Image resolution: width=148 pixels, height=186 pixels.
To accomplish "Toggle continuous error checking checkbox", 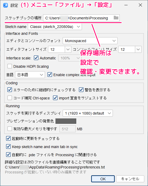I will click(x=10, y=90).
